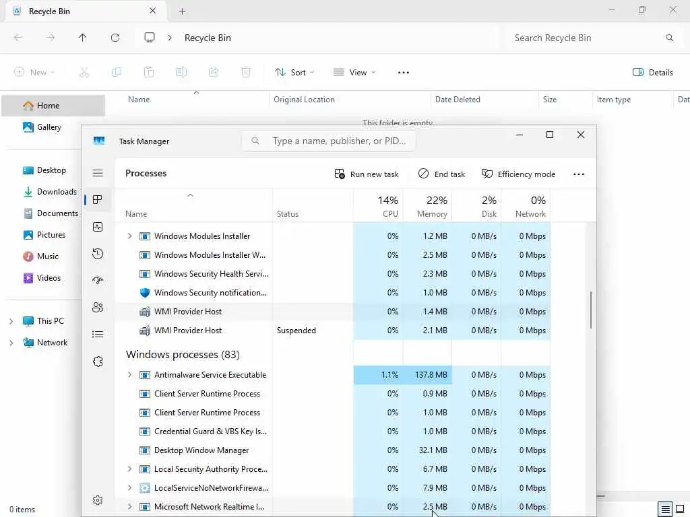Toggle Details pane in Explorer
690x517 pixels.
pos(652,73)
